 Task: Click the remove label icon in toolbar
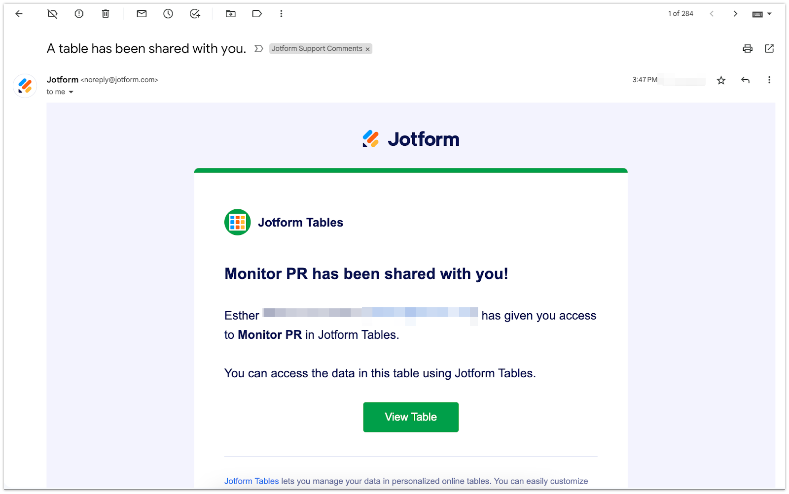tap(52, 14)
